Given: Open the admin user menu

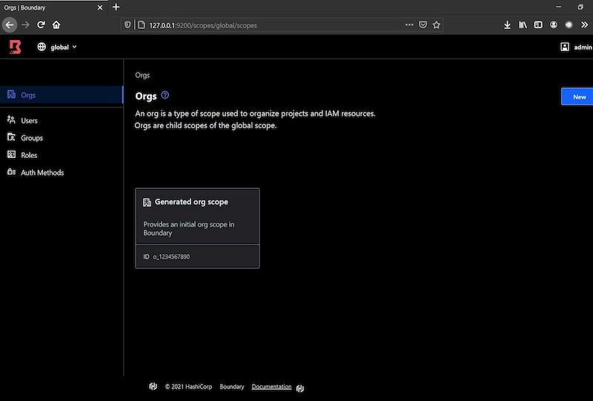Looking at the screenshot, I should (x=577, y=47).
